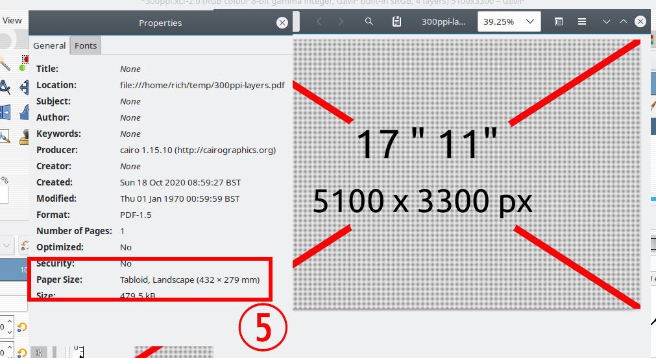Go to the next page arrow
The width and height of the screenshot is (656, 358).
coord(341,21)
